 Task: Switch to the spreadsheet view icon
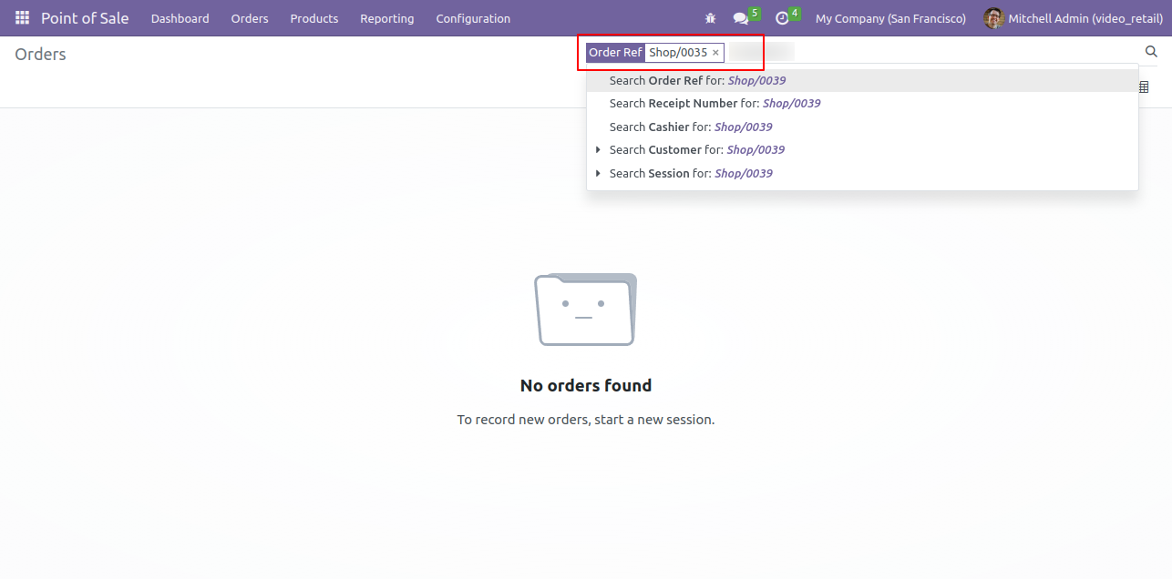(1144, 87)
